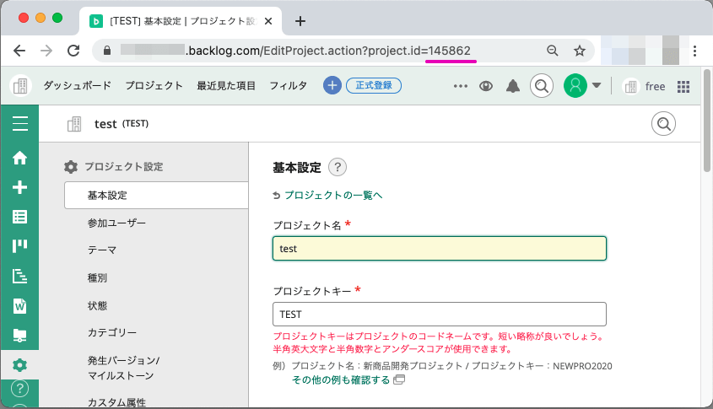This screenshot has width=713, height=409.
Task: Open the shared files icon in sidebar
Action: (19, 335)
